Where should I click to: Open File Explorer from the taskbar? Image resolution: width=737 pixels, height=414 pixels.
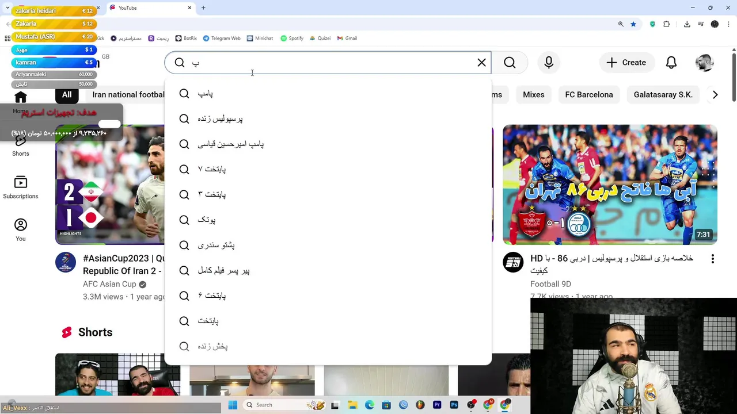click(352, 405)
